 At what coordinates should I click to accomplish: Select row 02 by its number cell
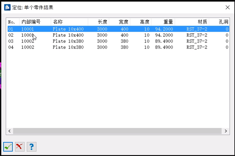11,35
